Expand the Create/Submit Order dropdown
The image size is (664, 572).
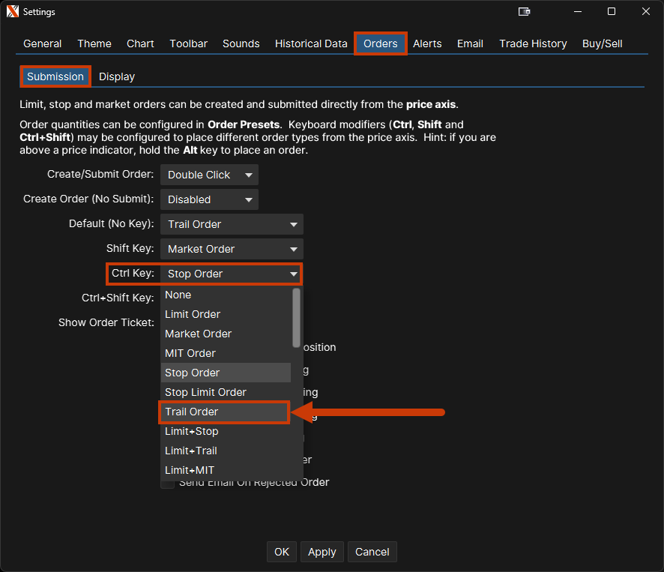tap(209, 175)
